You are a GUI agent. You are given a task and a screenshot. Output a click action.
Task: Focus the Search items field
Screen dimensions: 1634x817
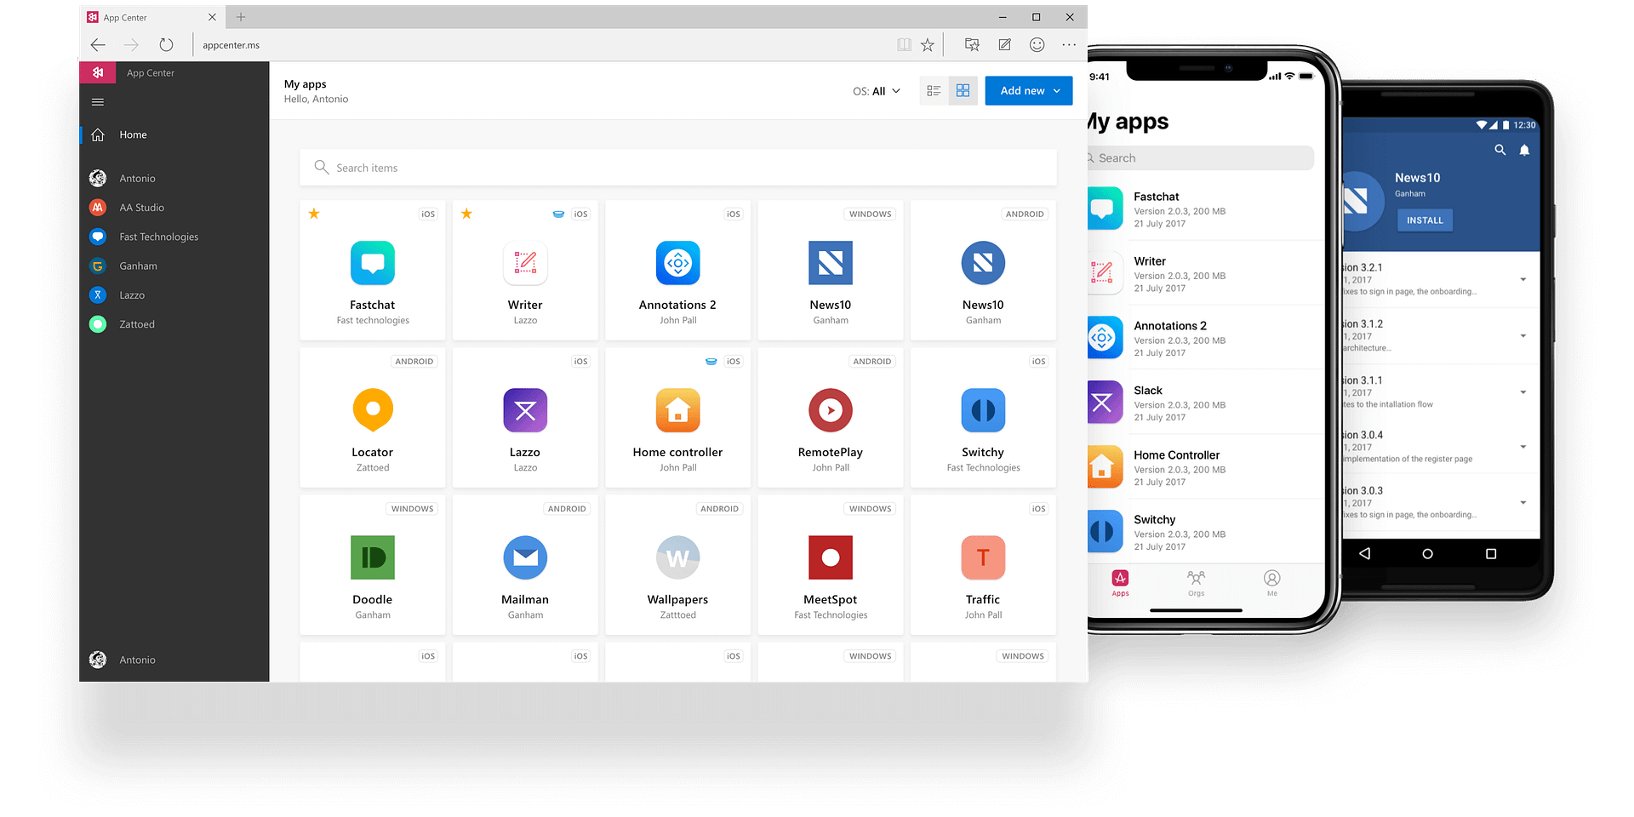677,168
